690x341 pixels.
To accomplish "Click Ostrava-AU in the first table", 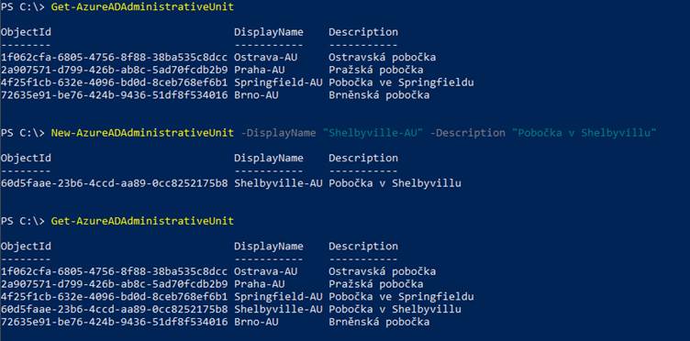I will pyautogui.click(x=265, y=57).
